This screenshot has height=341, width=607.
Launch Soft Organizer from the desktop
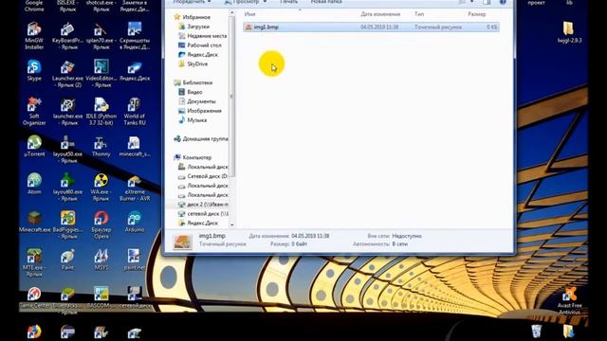(x=34, y=112)
